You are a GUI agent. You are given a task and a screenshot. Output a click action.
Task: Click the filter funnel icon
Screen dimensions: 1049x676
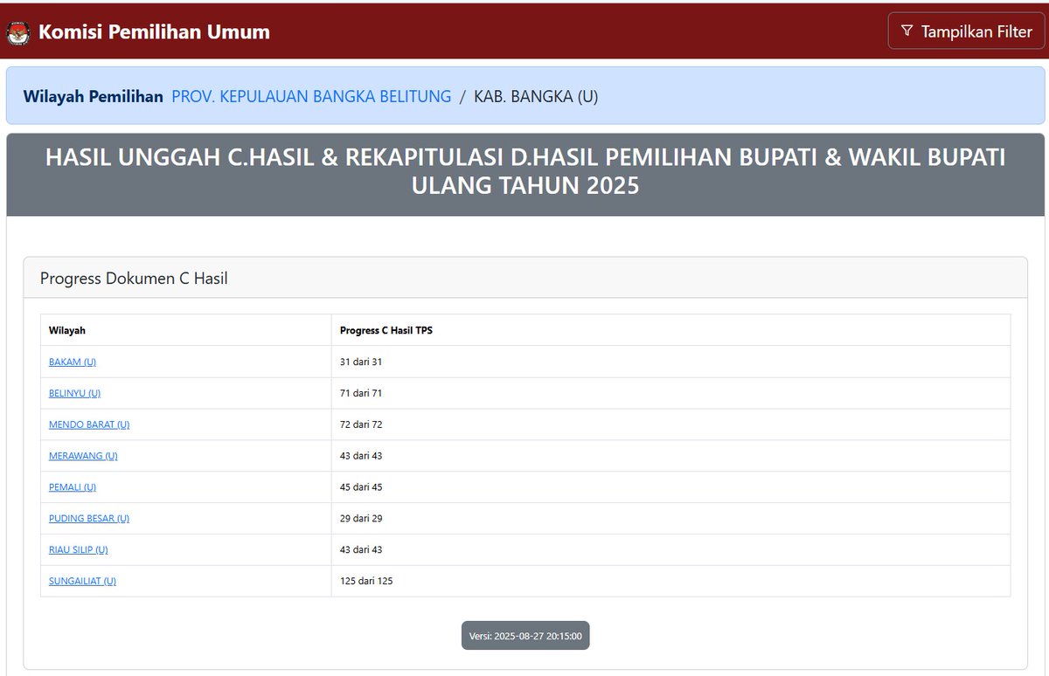906,31
